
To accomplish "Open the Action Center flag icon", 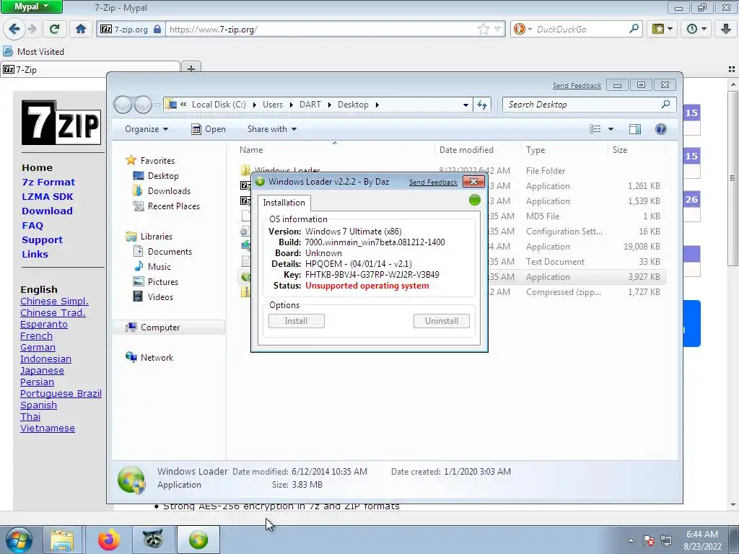I will coord(649,541).
